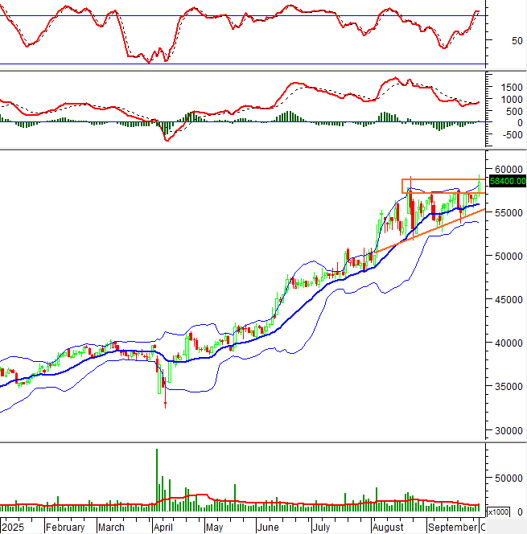Click the June label on time axis

268,528
